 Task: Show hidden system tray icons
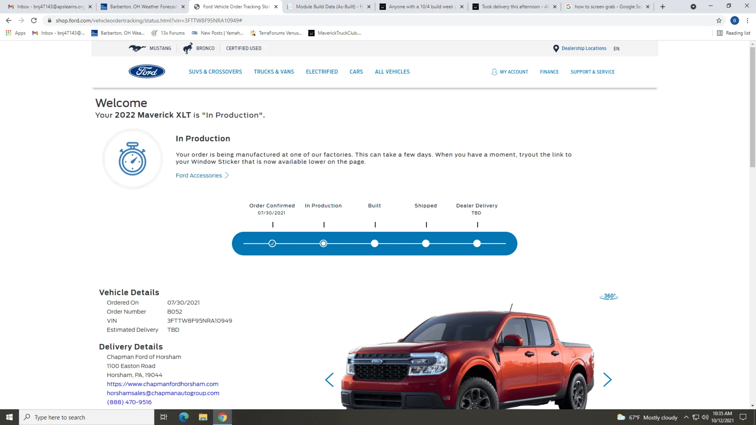coord(686,417)
